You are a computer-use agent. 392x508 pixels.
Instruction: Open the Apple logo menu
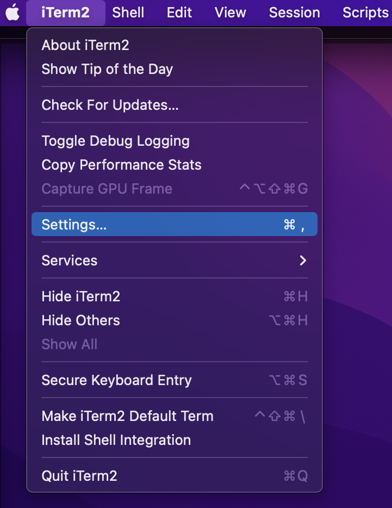coord(13,13)
